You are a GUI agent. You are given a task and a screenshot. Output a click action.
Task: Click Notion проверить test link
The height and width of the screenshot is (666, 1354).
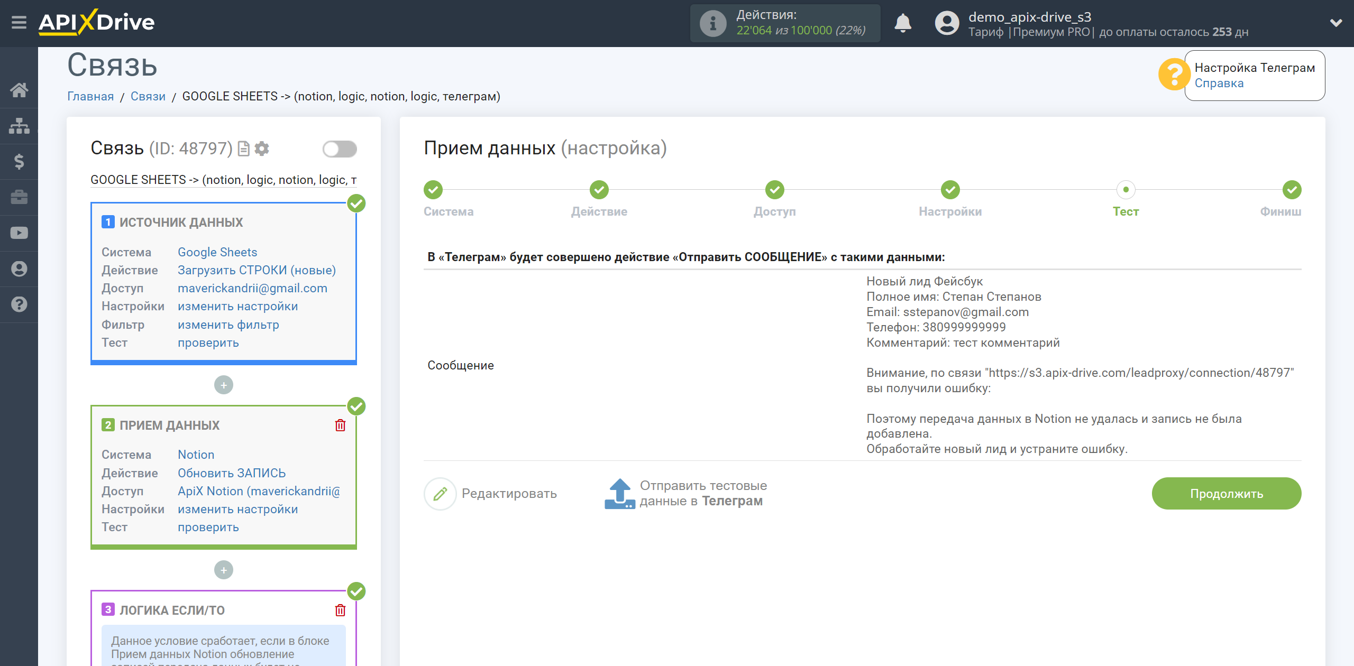[x=208, y=527]
